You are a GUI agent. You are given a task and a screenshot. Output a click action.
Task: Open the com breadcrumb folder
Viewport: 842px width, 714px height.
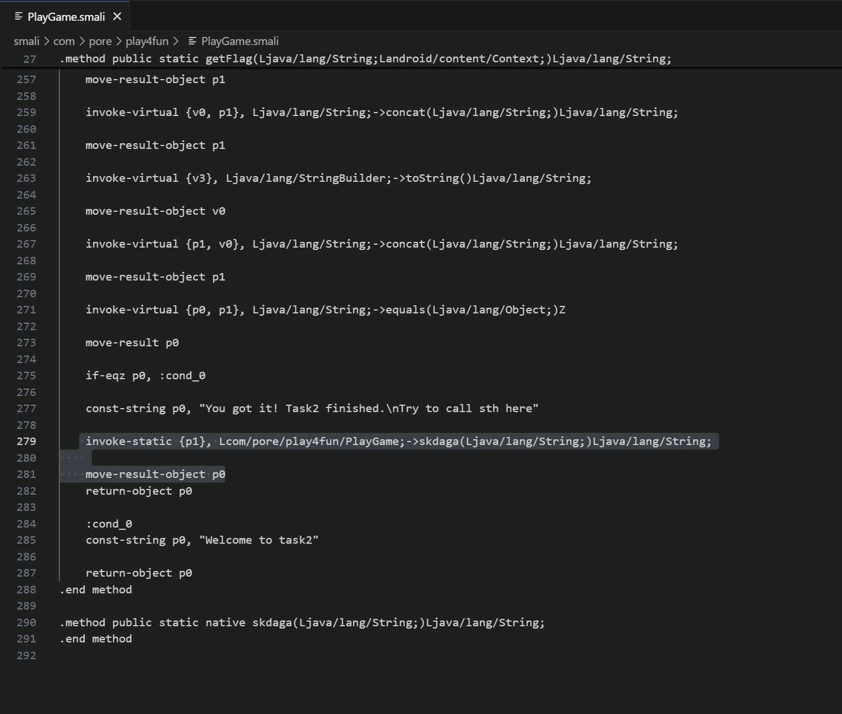tap(64, 41)
